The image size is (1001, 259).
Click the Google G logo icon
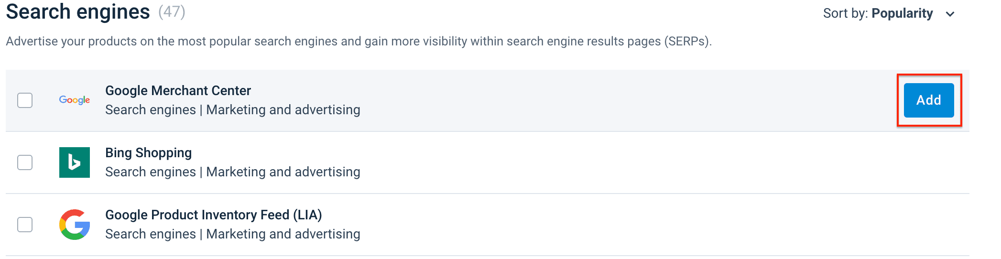tap(75, 225)
